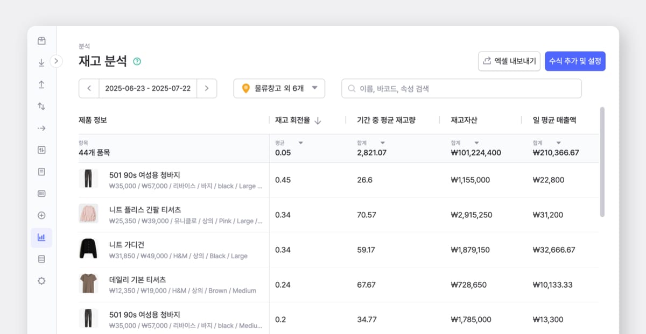
Task: Open the up-down adjust arrows sidebar icon
Action: 41,106
